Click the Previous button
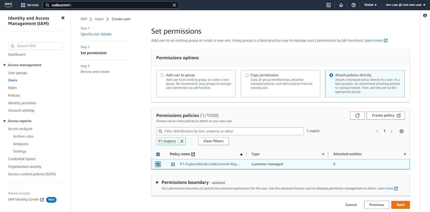This screenshot has width=430, height=212. pyautogui.click(x=377, y=205)
